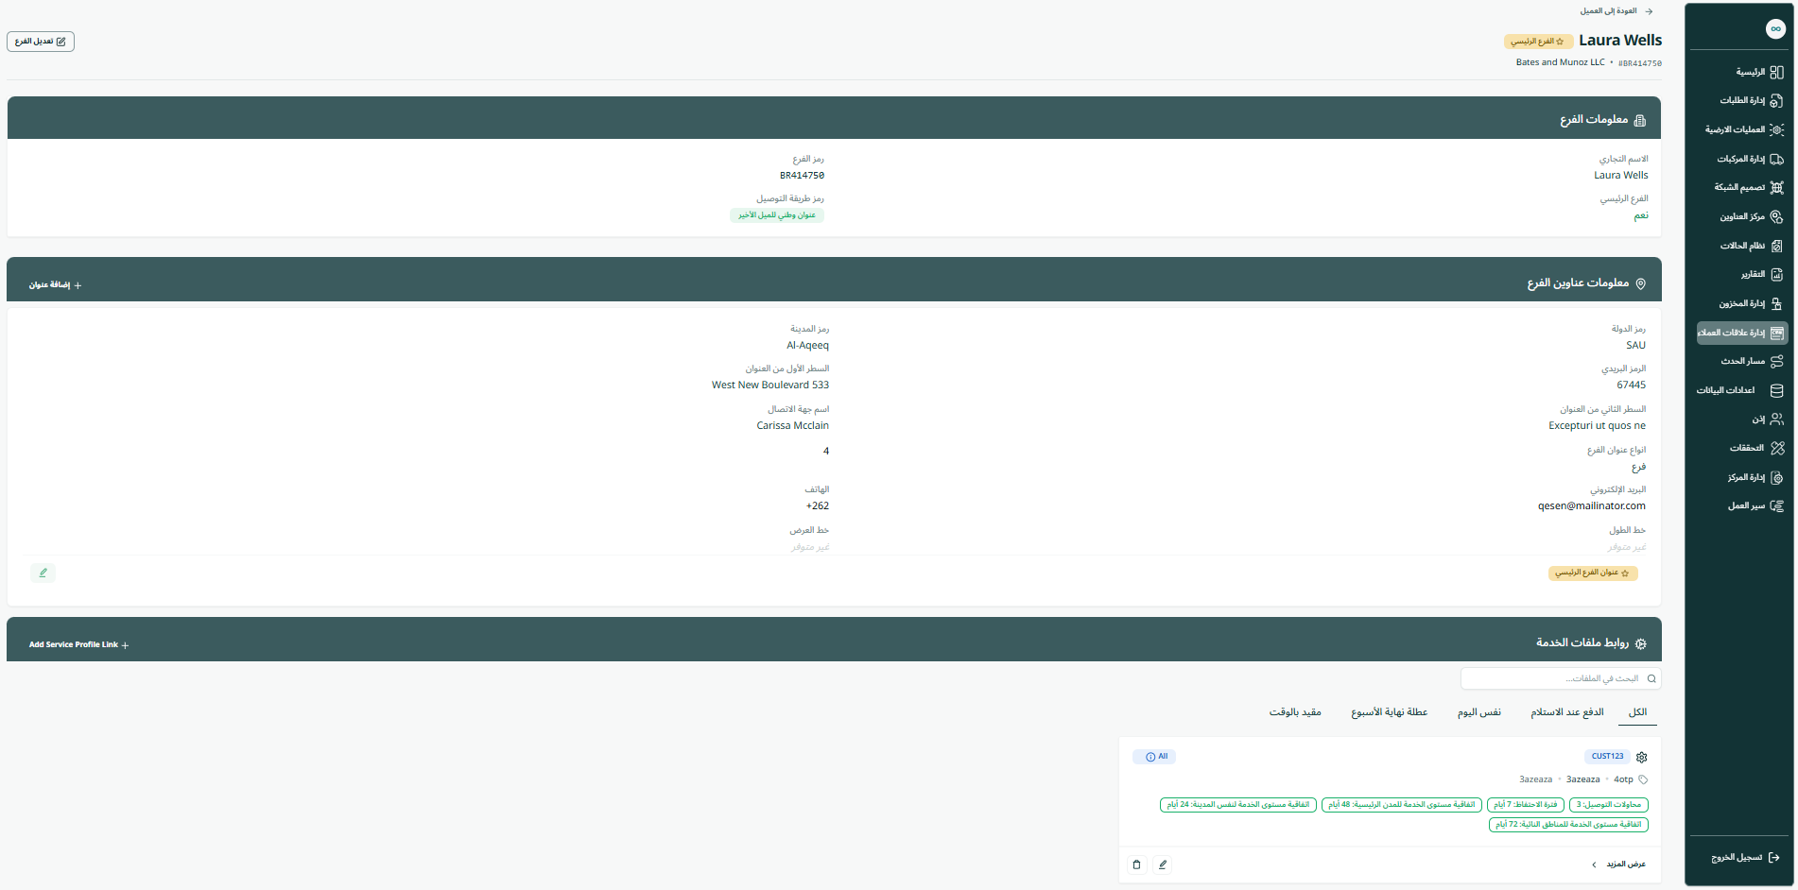The image size is (1798, 890).
Task: Click the address West New Boulevard 533
Action: pyautogui.click(x=770, y=385)
